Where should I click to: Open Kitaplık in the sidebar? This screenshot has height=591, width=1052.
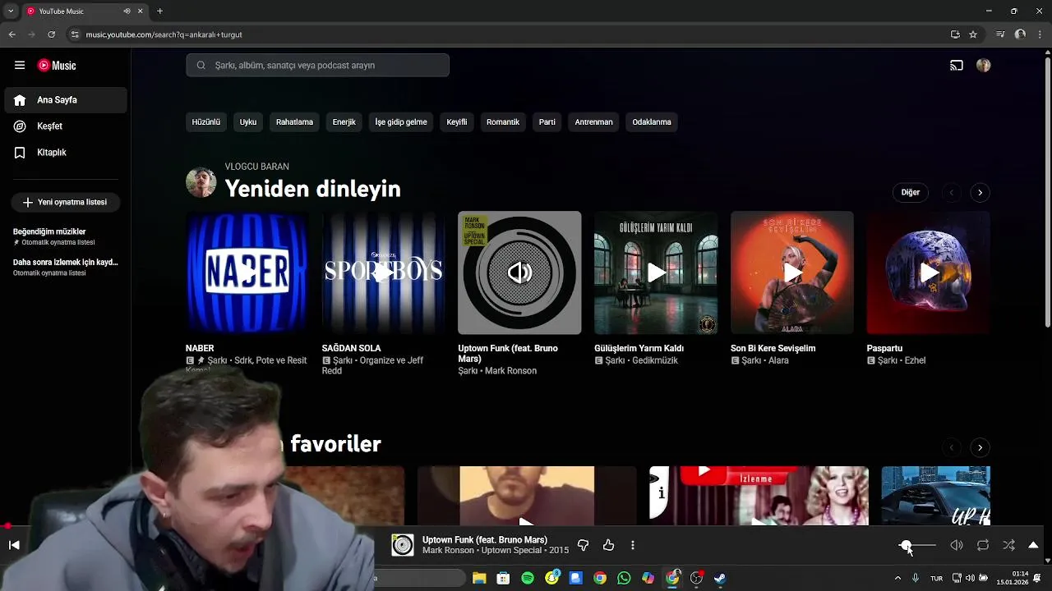click(66, 153)
